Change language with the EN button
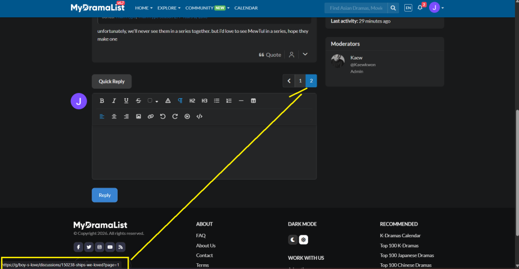The width and height of the screenshot is (519, 269). click(x=408, y=8)
